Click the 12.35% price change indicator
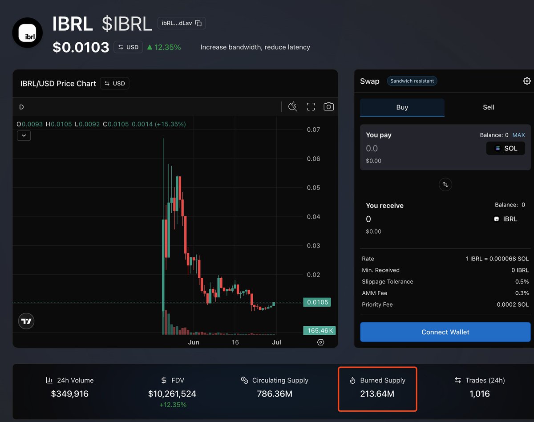The width and height of the screenshot is (534, 422). (x=164, y=47)
